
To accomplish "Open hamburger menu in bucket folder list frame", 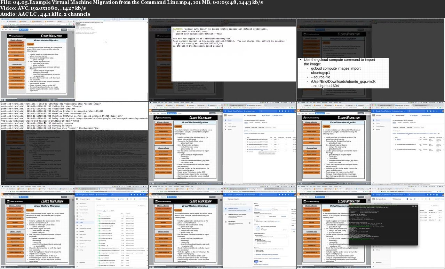I will pyautogui.click(x=225, y=111).
